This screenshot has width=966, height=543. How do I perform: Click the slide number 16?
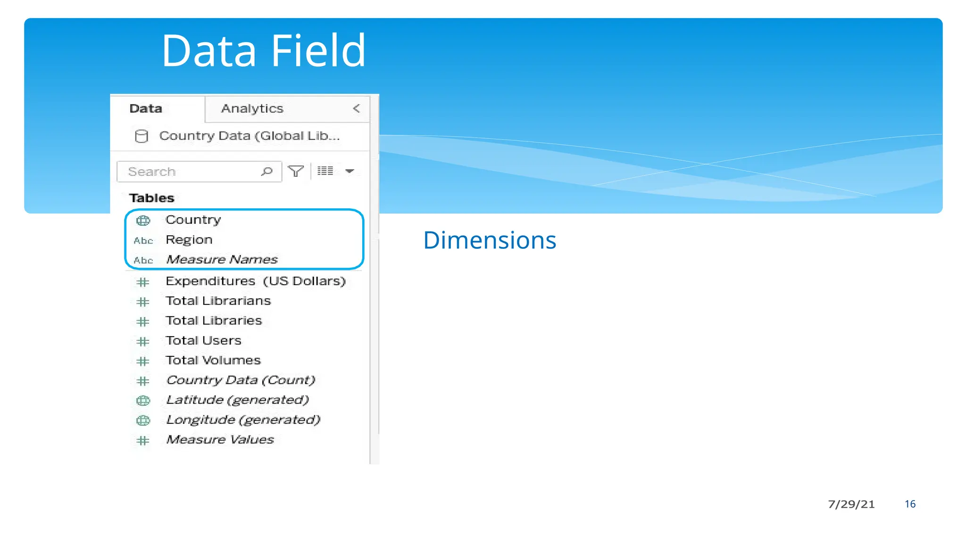point(910,504)
